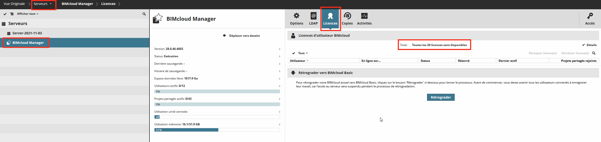Viewport: 601px width, 142px height.
Task: Click Version 28.0.46.4603 text
Action: pos(169,49)
